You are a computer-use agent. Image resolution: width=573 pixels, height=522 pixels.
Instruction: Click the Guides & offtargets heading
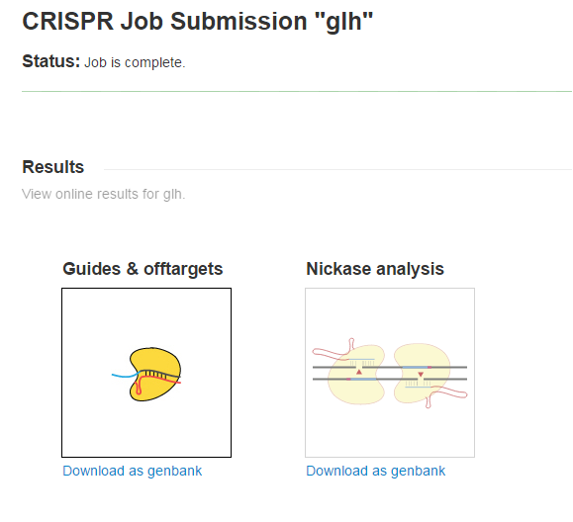tap(143, 269)
